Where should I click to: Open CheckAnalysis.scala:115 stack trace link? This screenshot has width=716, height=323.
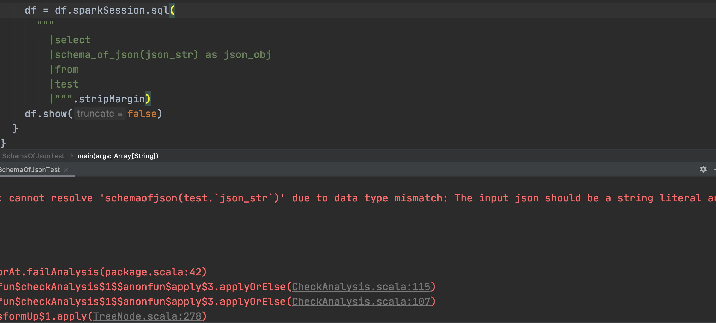(361, 287)
